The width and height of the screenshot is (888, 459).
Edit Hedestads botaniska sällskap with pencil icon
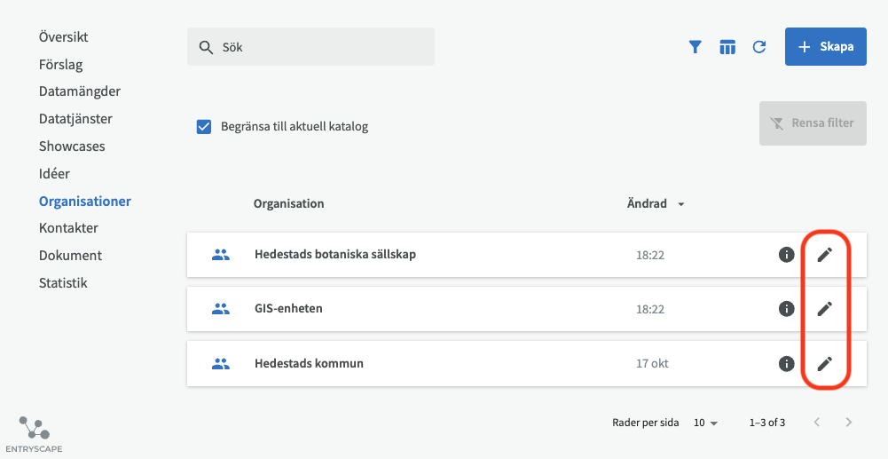coord(825,255)
